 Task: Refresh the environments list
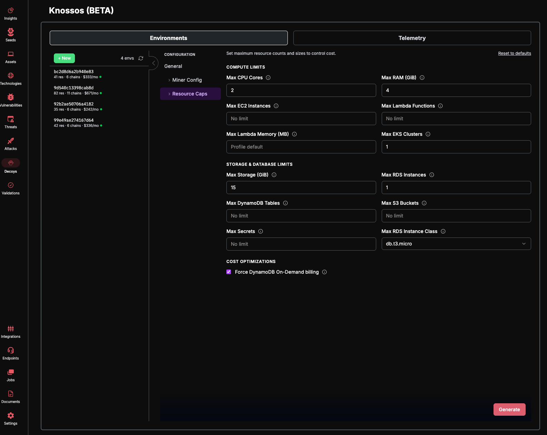pyautogui.click(x=141, y=58)
